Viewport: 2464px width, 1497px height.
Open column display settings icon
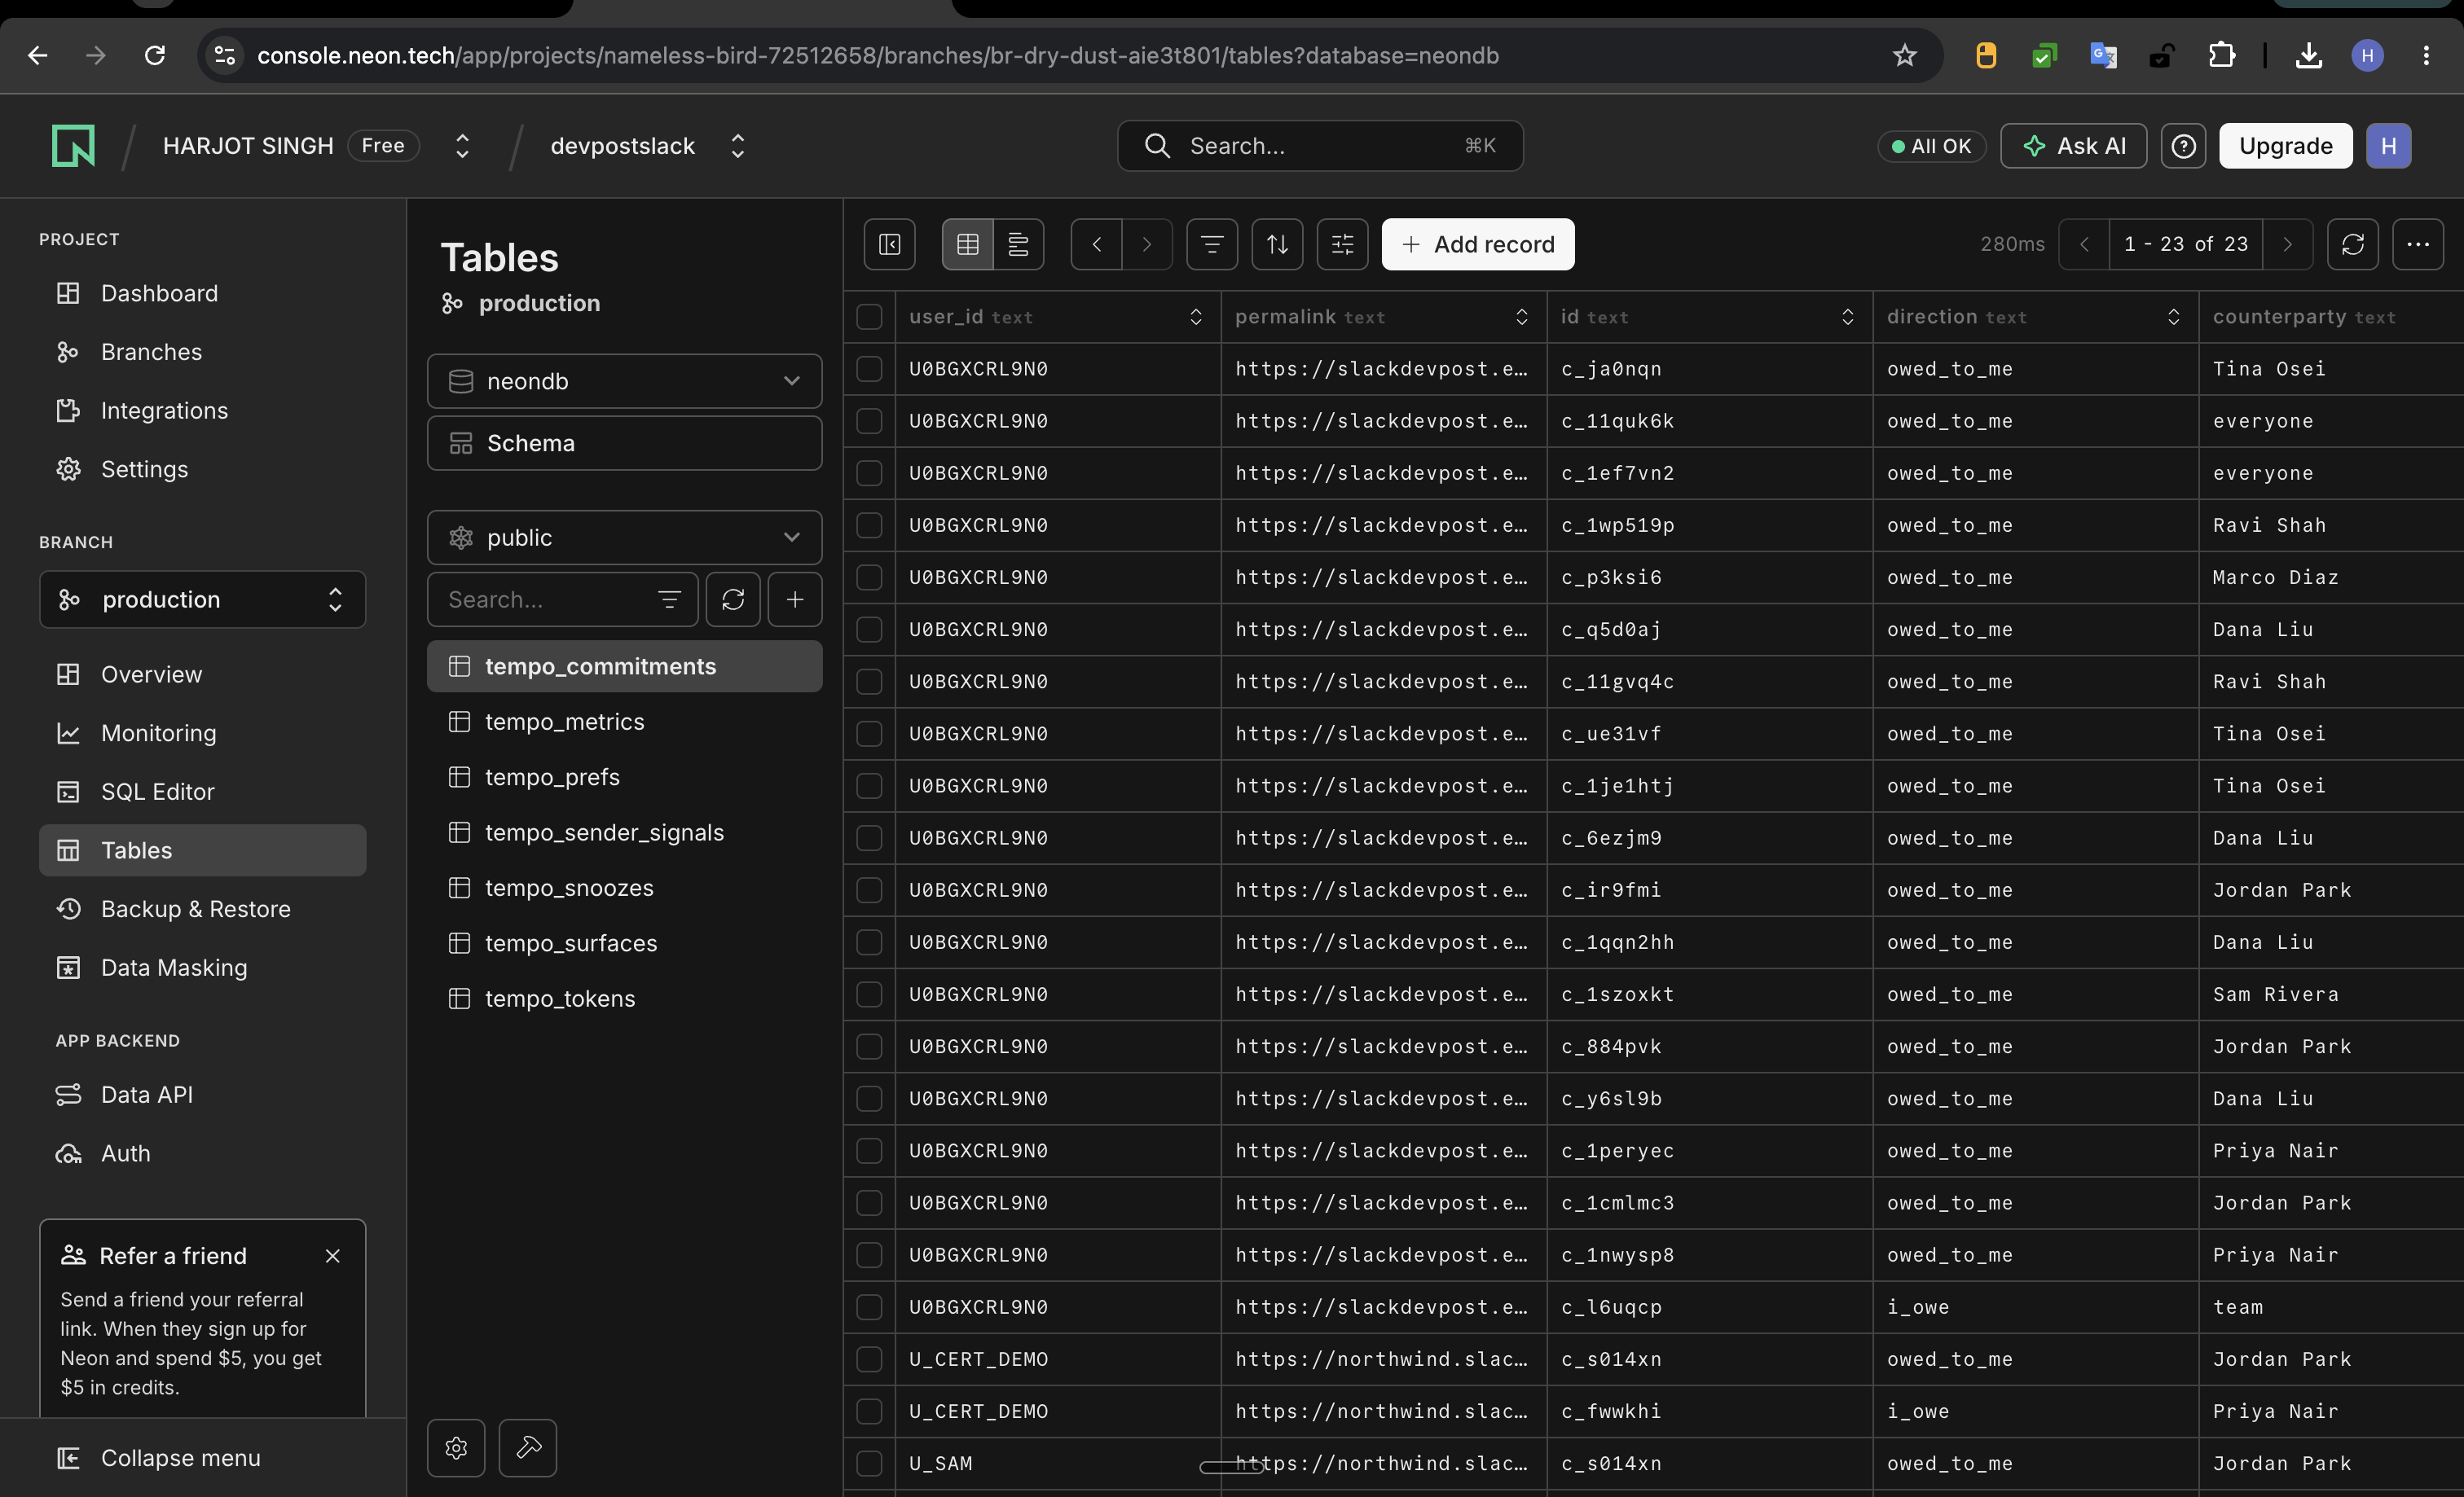(x=1342, y=244)
